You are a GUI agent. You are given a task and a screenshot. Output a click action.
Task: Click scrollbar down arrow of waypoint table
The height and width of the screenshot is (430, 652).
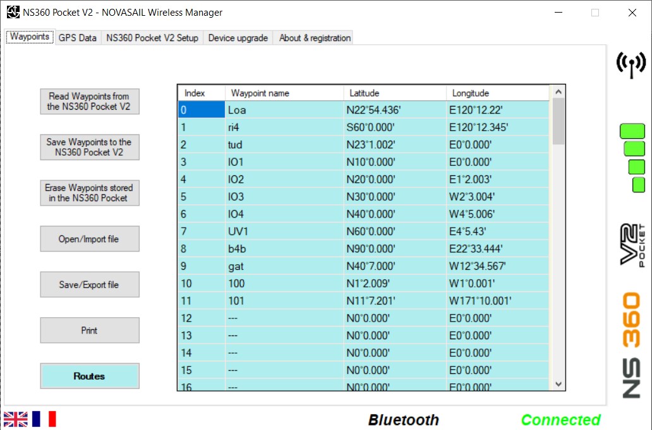point(558,385)
